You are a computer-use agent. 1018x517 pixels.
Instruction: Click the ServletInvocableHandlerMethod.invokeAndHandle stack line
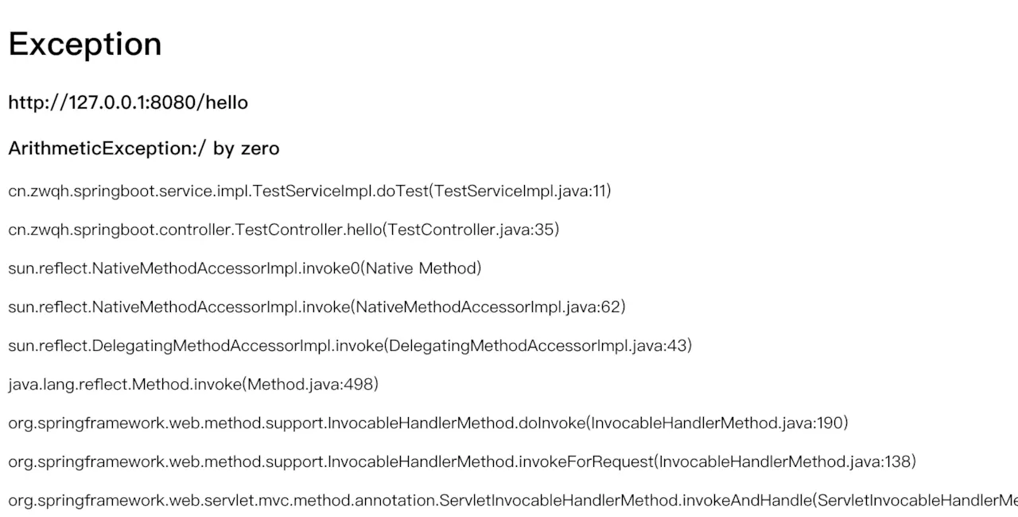513,500
